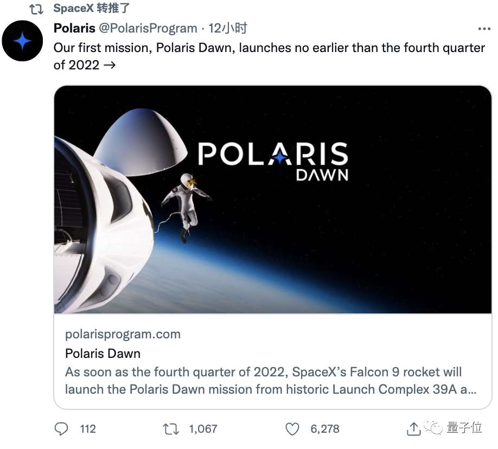The image size is (498, 449).
Task: Open the Polaris blue star profile avatar
Action: [22, 41]
